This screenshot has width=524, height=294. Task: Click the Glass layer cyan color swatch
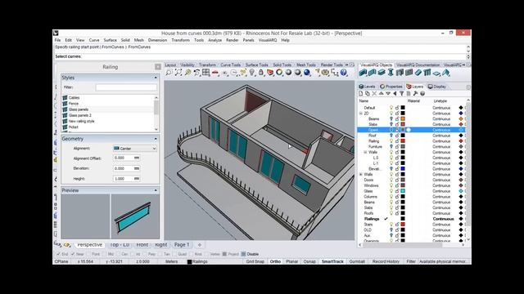click(403, 191)
